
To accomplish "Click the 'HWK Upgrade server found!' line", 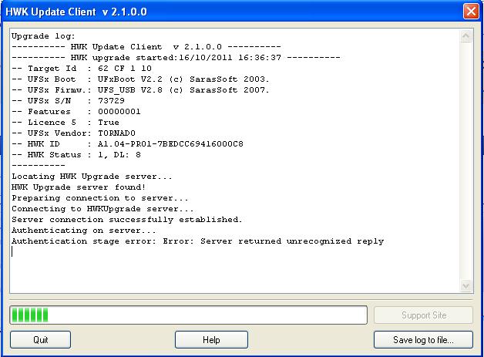I will pyautogui.click(x=79, y=187).
